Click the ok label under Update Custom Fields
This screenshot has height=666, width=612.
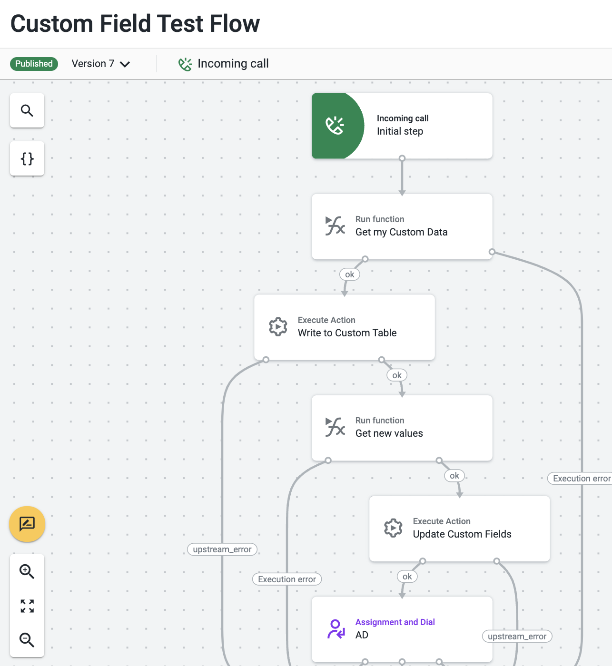pos(407,577)
